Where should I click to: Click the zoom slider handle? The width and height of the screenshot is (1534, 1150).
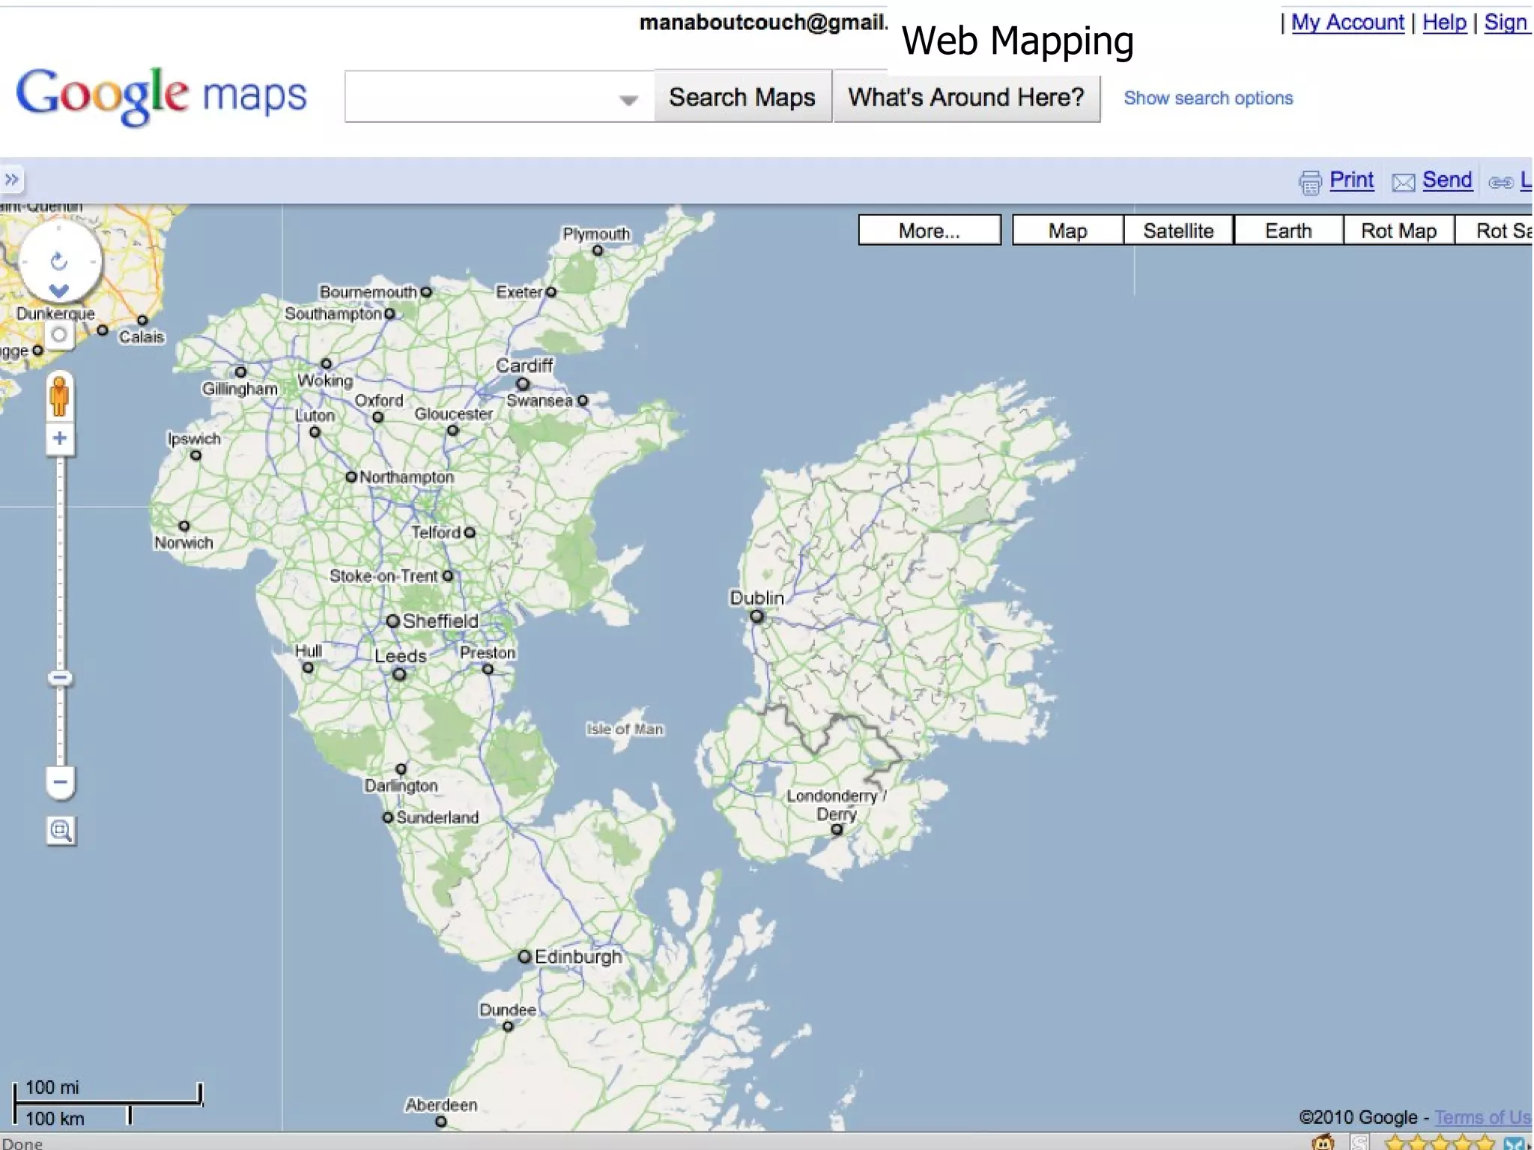pos(60,678)
